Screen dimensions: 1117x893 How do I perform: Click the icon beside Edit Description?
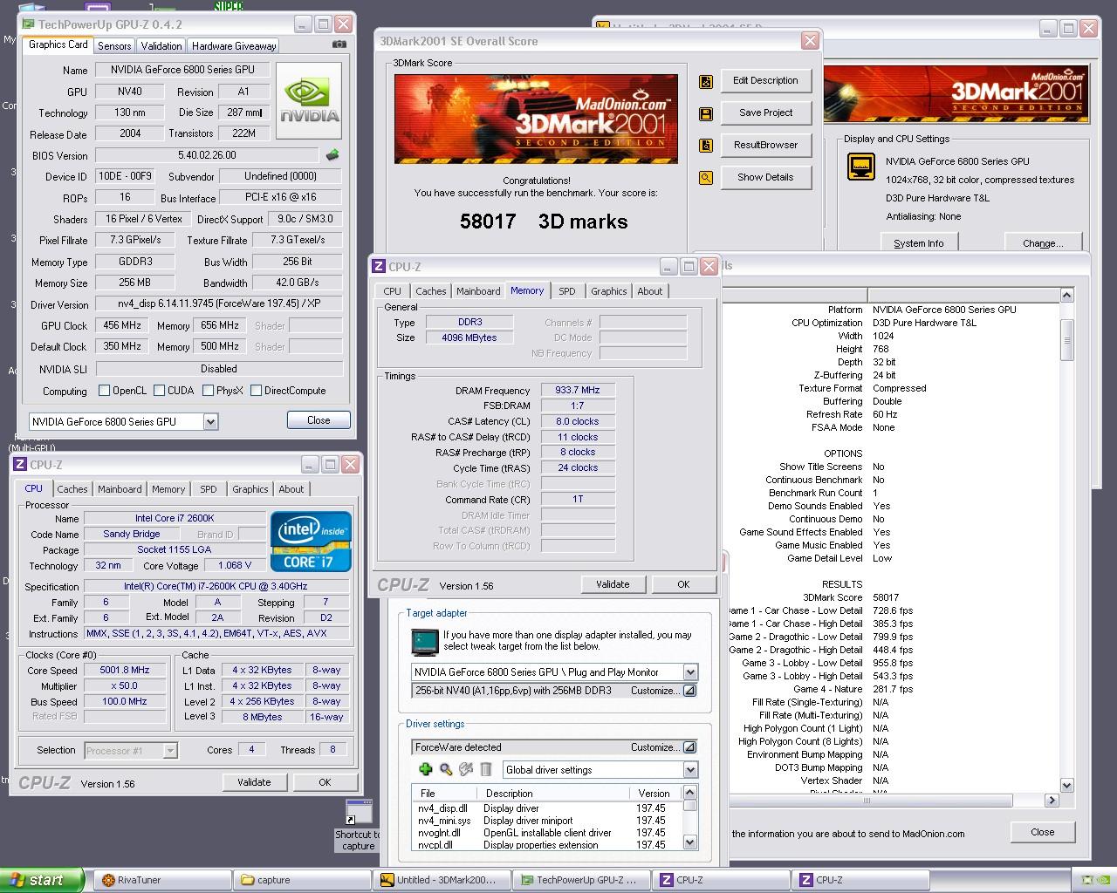(x=706, y=82)
